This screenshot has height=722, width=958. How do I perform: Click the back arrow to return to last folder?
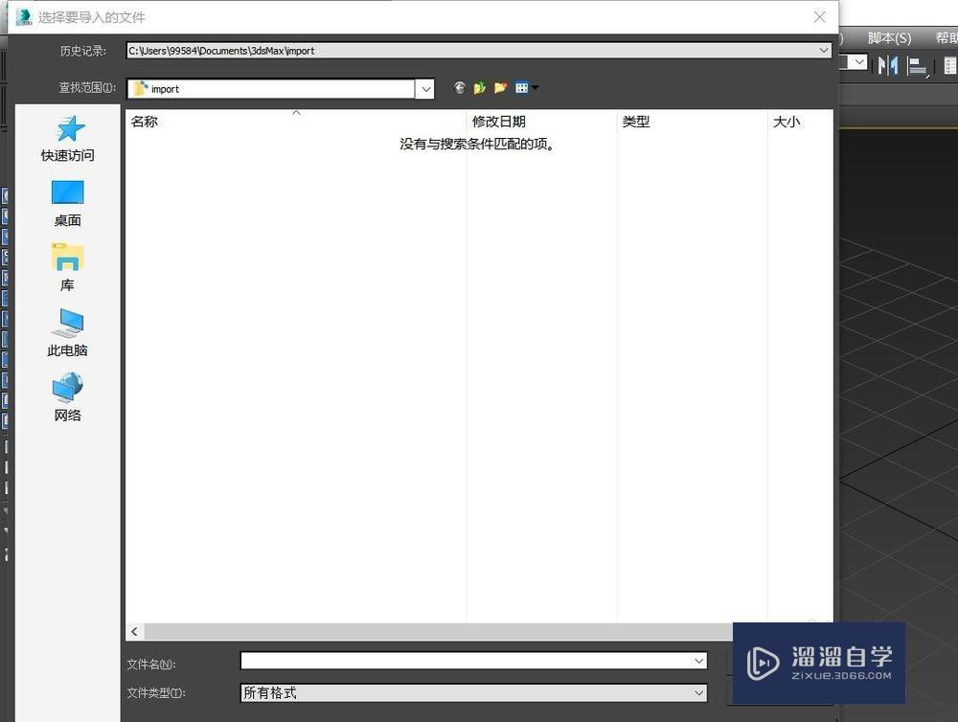point(459,87)
